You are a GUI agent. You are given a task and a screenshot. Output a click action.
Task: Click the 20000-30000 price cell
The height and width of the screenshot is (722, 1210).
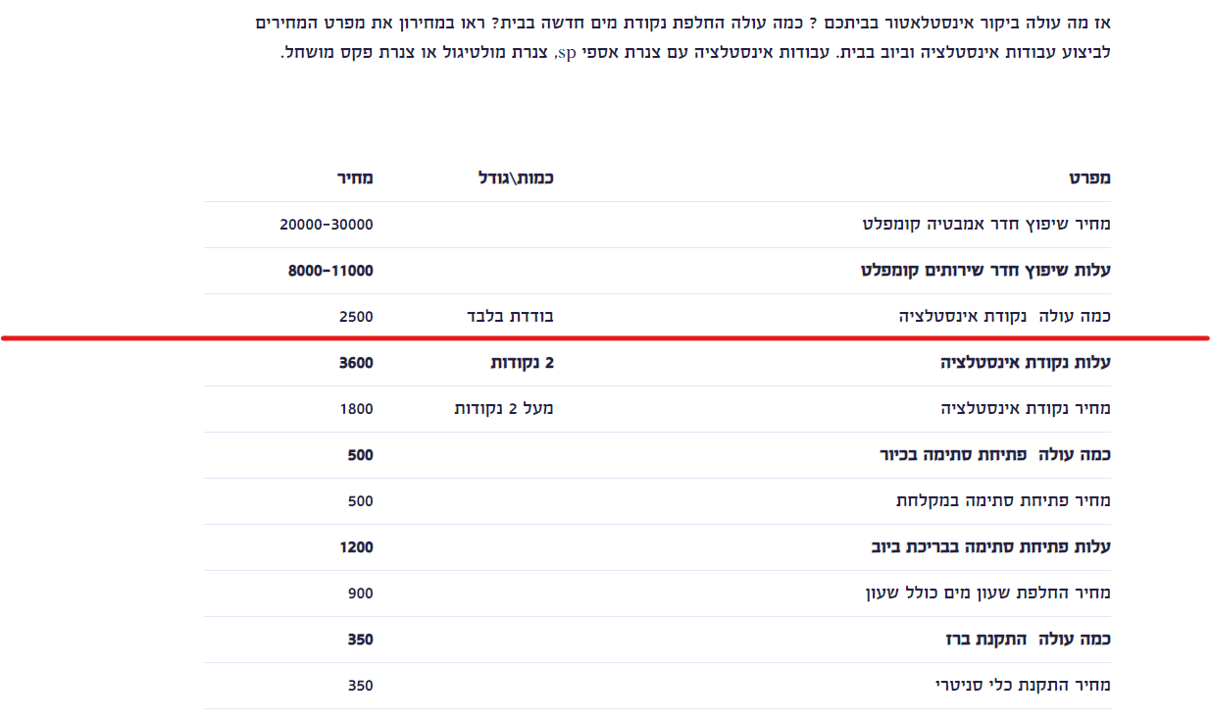[327, 225]
